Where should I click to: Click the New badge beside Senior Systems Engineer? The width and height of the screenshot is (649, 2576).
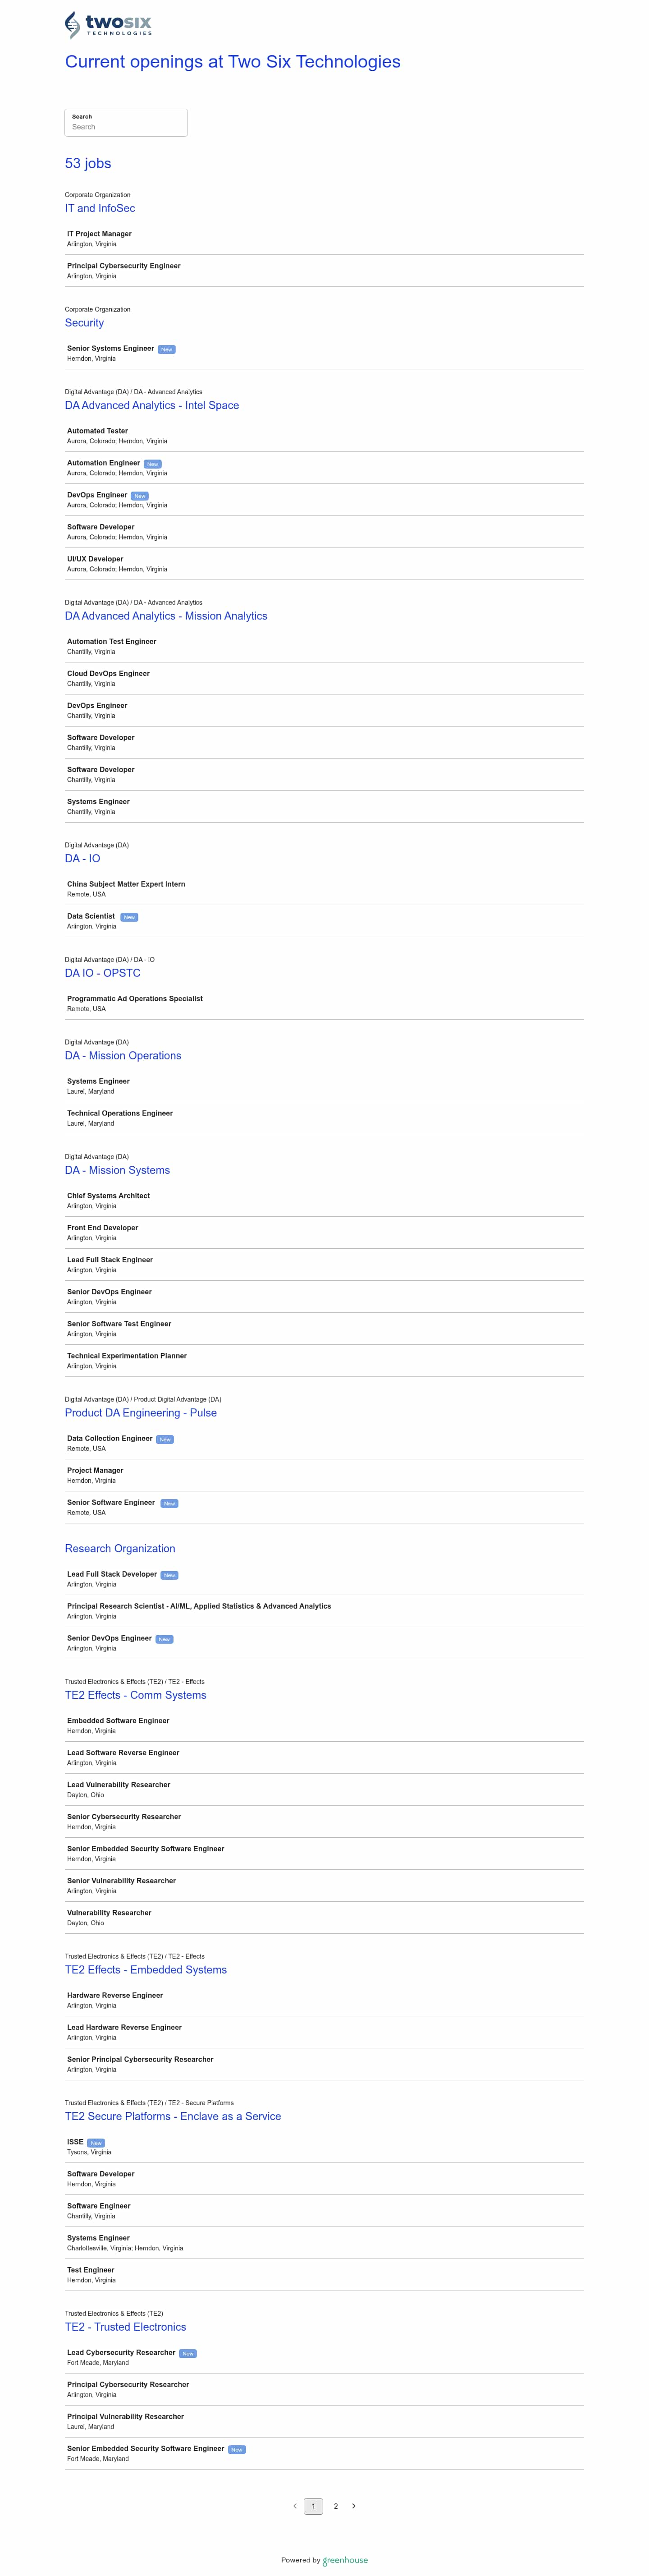pos(167,349)
